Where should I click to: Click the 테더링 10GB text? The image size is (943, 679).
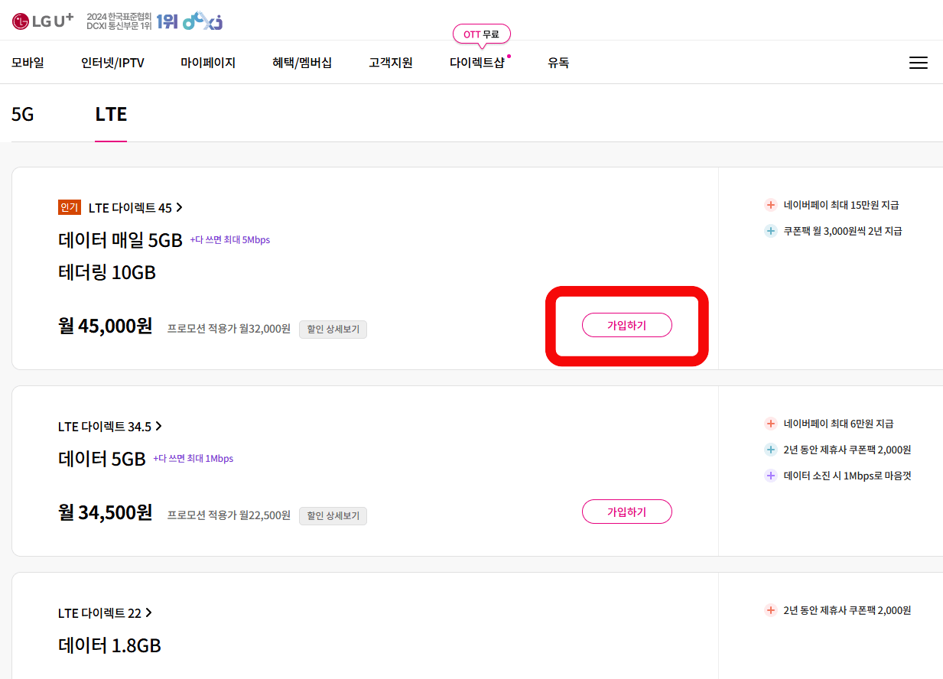pos(107,273)
